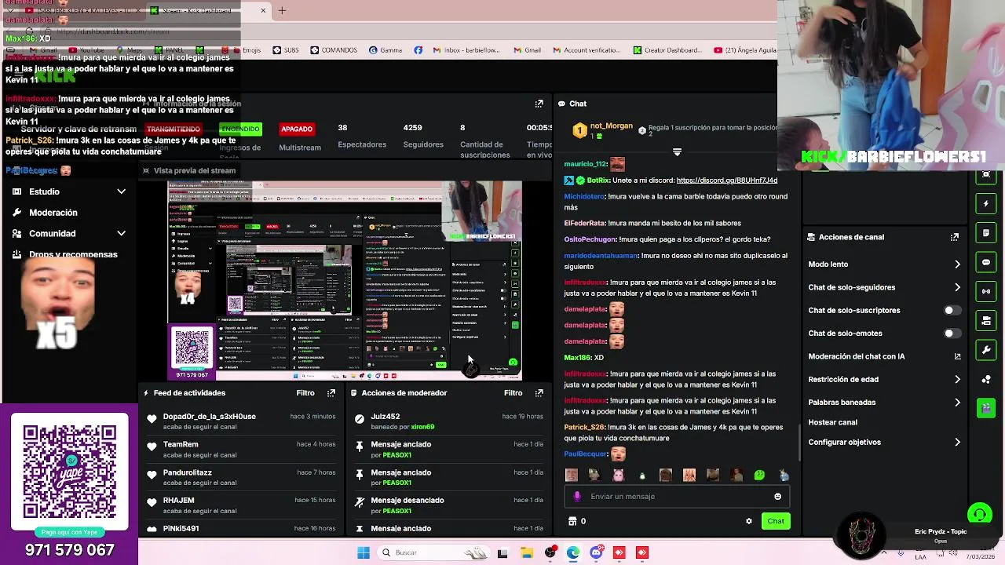The image size is (1005, 565).
Task: Open Configurar objetivos options
Action: click(884, 443)
